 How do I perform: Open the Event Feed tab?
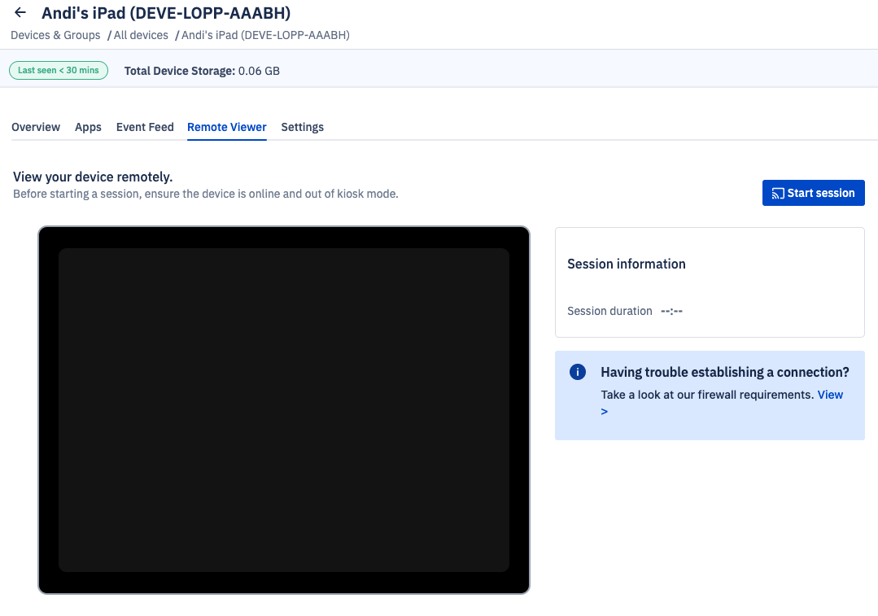pos(145,127)
